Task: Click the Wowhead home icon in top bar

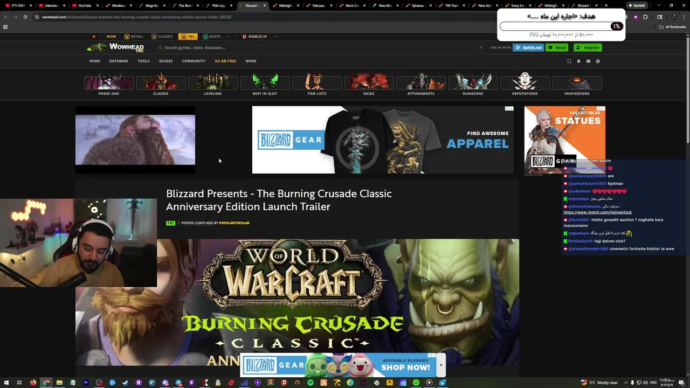Action: click(x=93, y=37)
